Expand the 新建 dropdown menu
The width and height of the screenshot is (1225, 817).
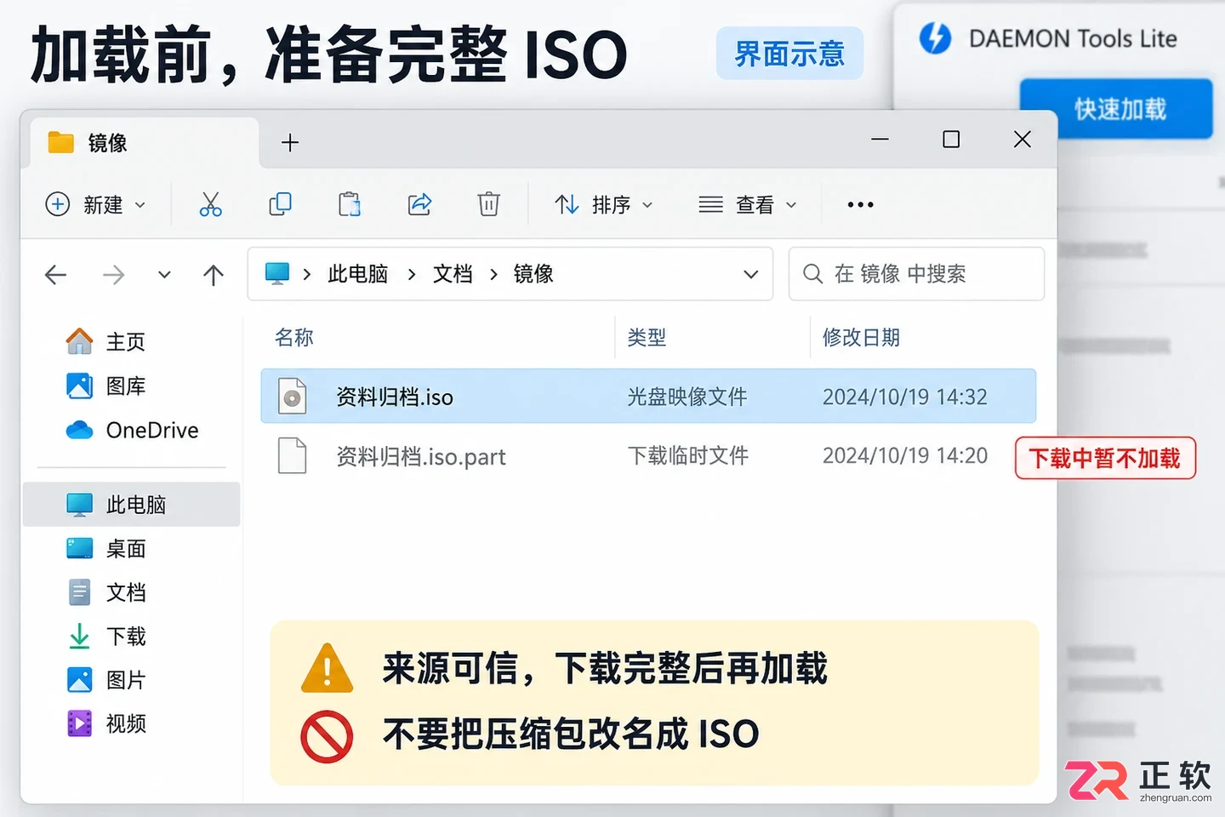tap(95, 204)
